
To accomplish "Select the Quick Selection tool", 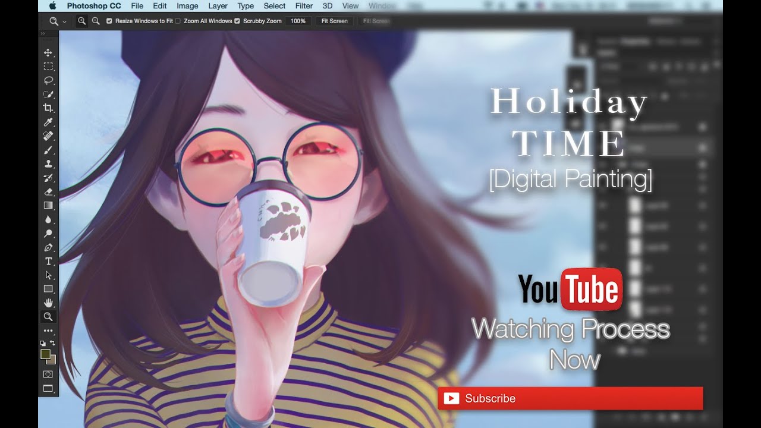I will (48, 95).
